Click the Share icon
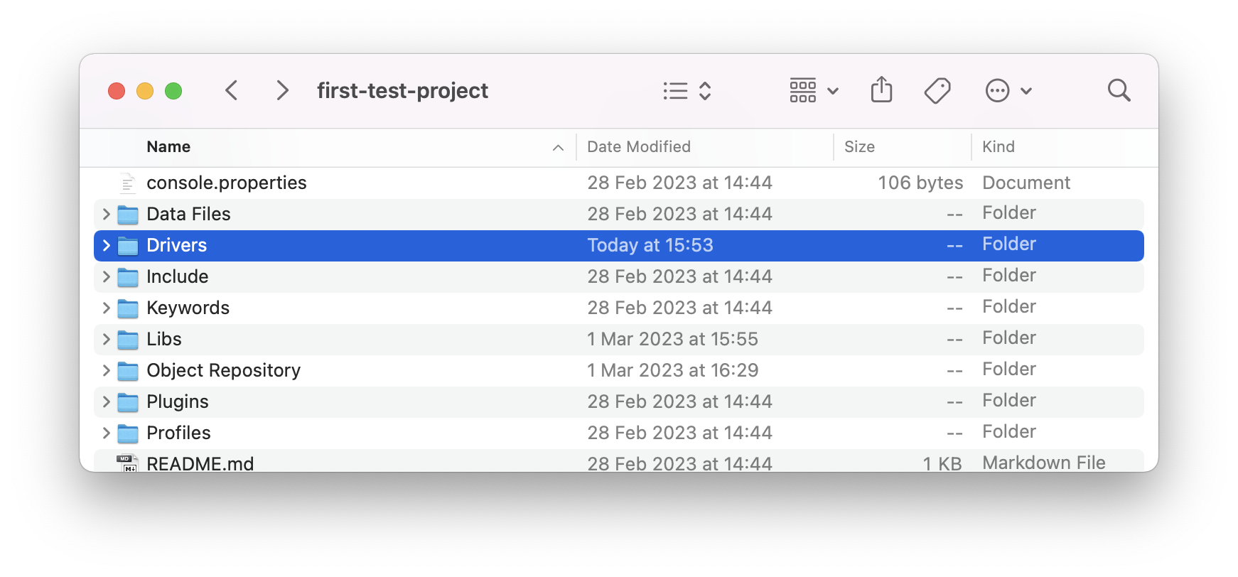 tap(881, 90)
